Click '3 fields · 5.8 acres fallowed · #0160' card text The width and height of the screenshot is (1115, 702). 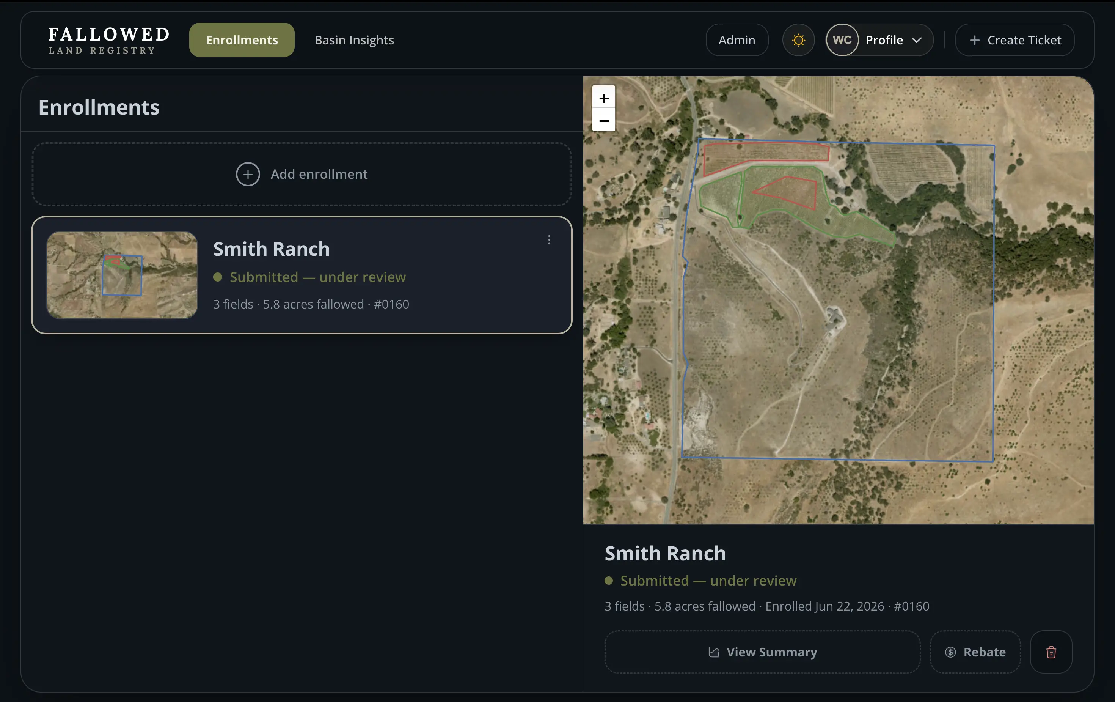point(311,304)
